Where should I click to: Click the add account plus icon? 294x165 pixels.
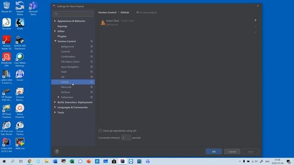point(255,20)
